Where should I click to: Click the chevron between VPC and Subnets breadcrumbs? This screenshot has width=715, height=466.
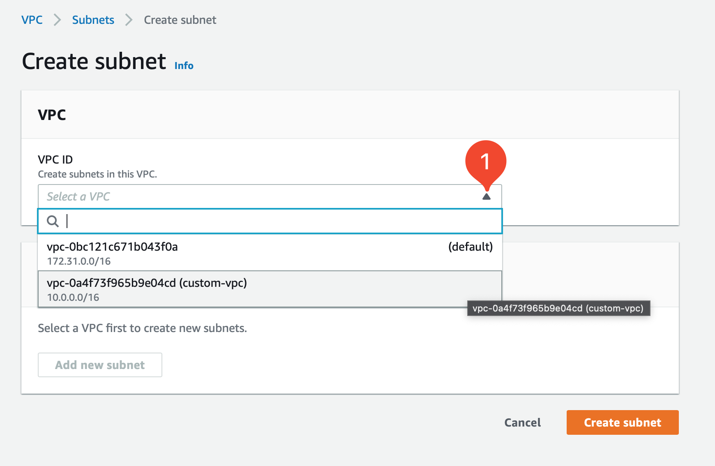click(x=58, y=19)
